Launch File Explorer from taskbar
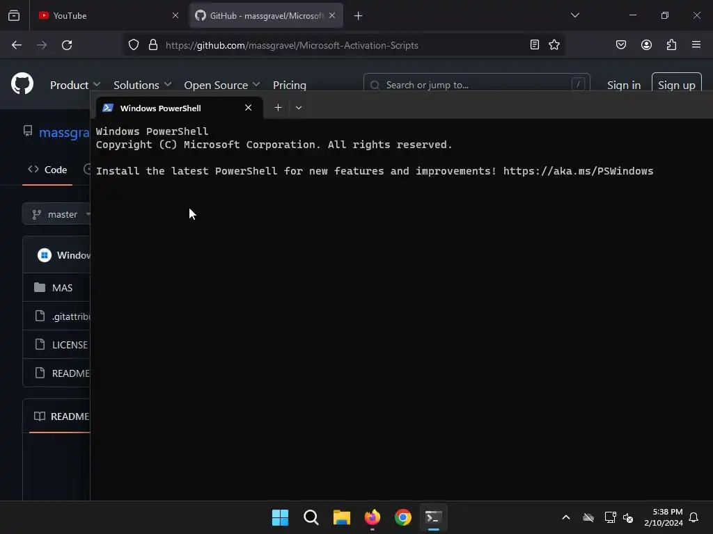 click(x=341, y=517)
